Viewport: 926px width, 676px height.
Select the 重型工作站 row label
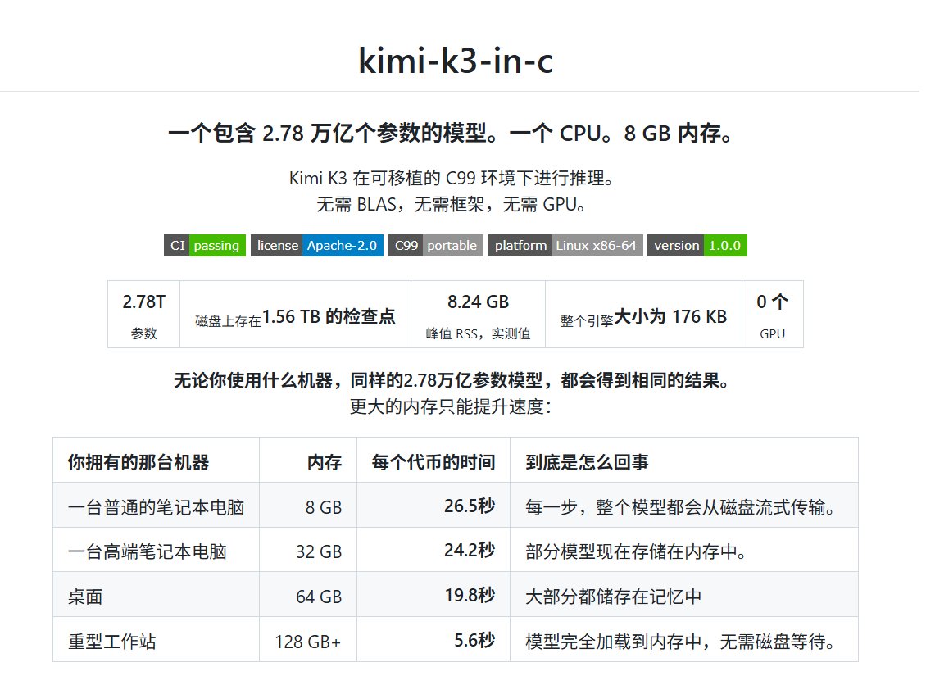(x=111, y=641)
